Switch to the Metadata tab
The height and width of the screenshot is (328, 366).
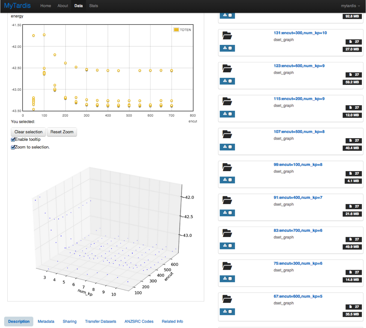(x=46, y=322)
